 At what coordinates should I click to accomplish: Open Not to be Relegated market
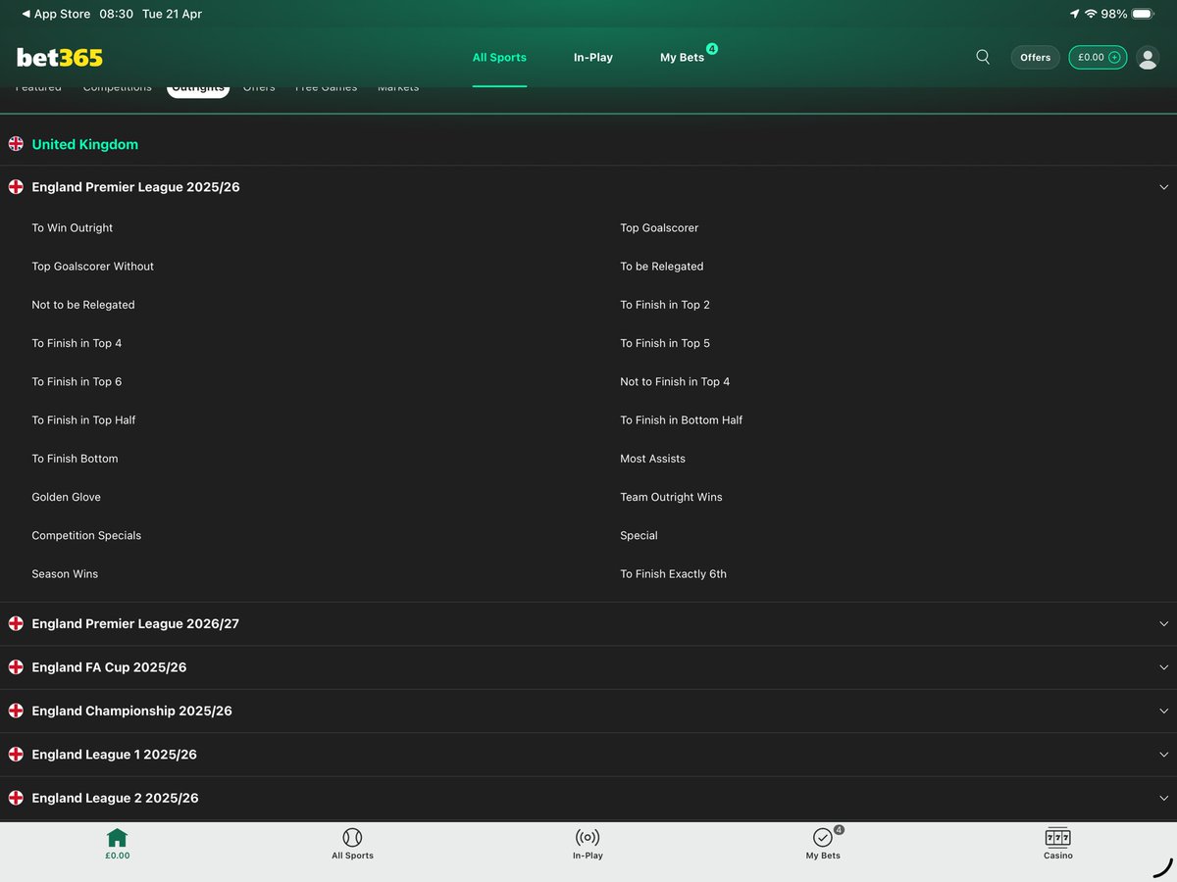tap(83, 305)
